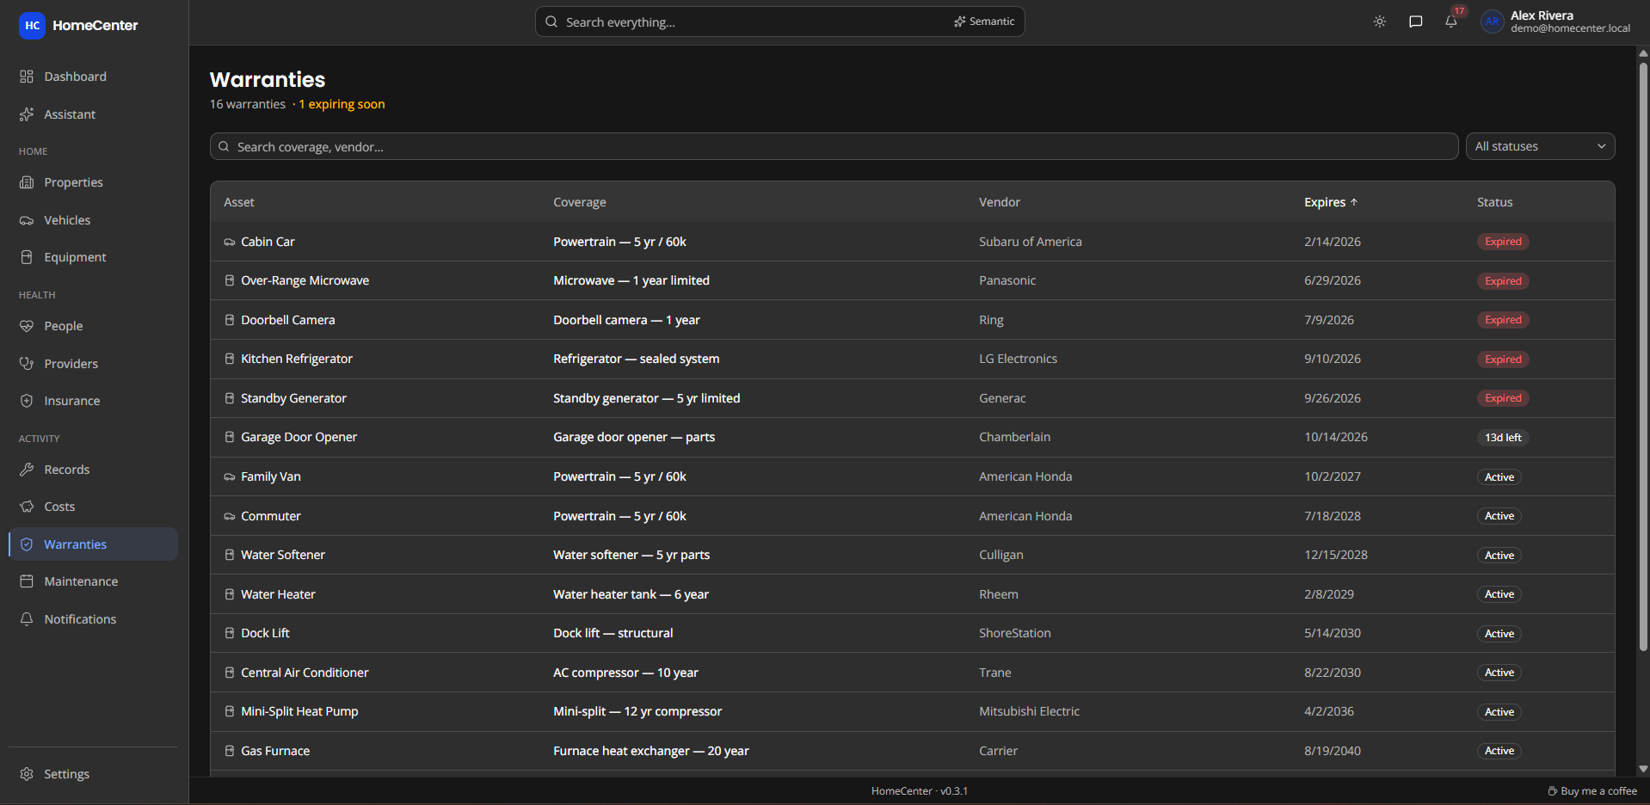Click the equipment icon beside Standby Generator
This screenshot has height=805, width=1650.
230,398
